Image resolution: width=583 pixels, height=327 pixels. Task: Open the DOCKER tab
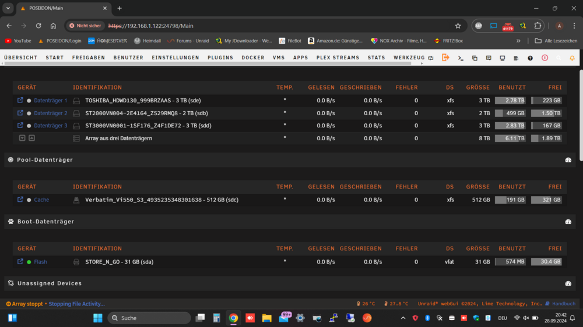pyautogui.click(x=253, y=58)
